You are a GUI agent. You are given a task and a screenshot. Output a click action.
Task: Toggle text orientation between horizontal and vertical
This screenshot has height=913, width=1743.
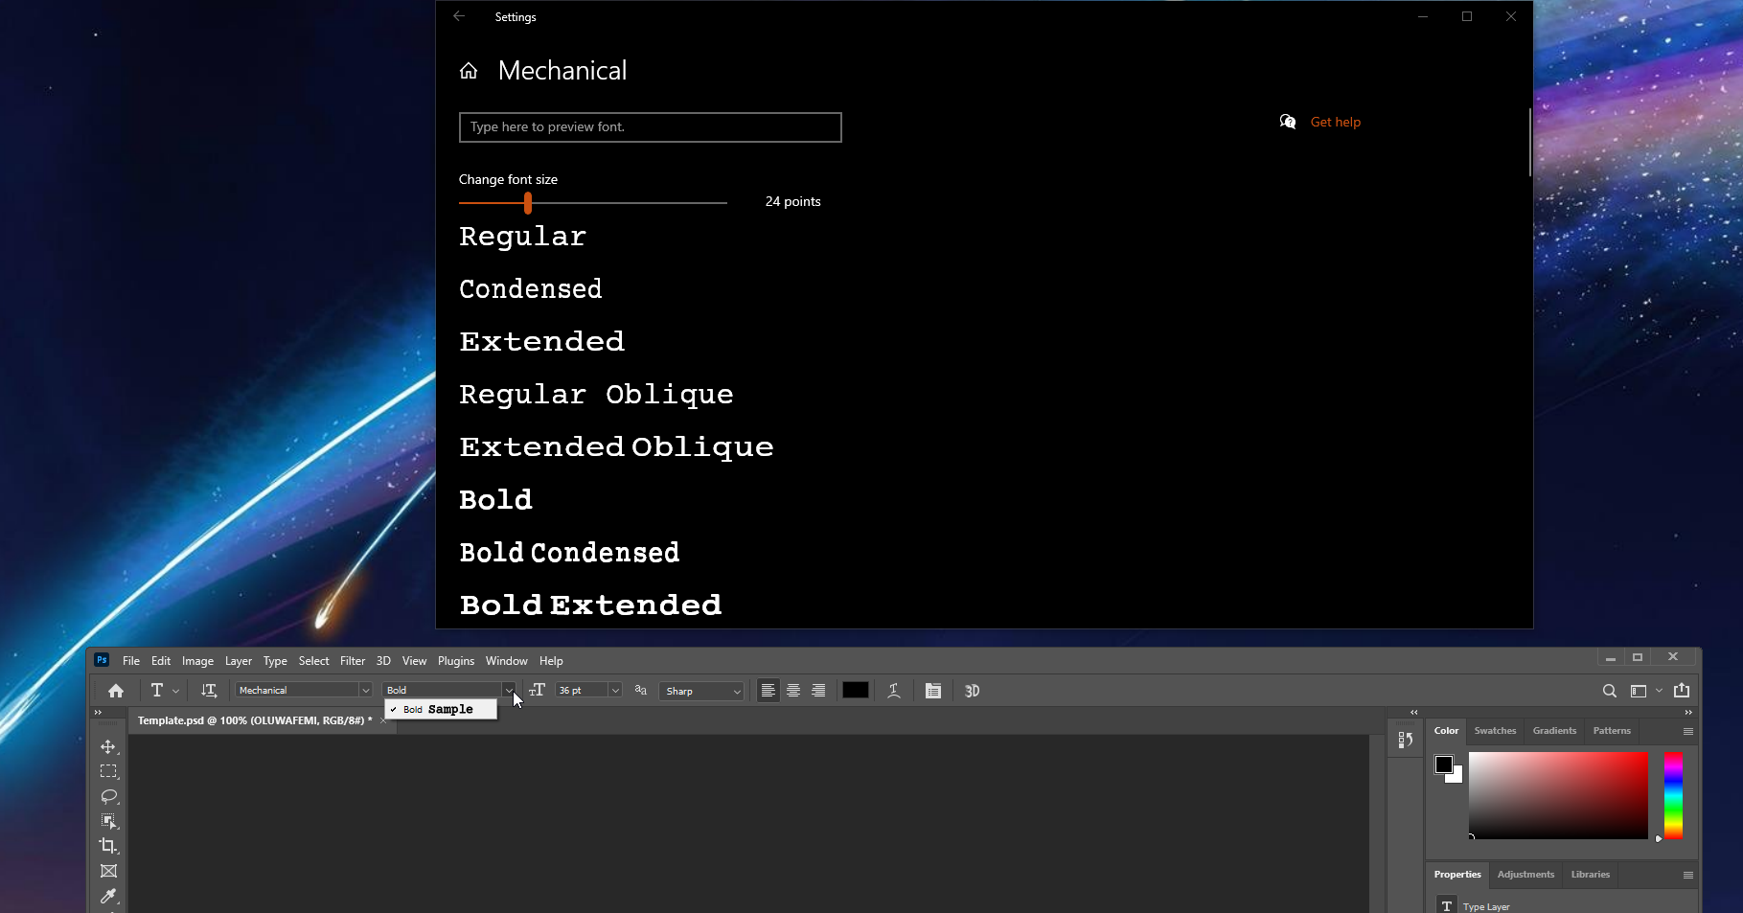(x=209, y=690)
